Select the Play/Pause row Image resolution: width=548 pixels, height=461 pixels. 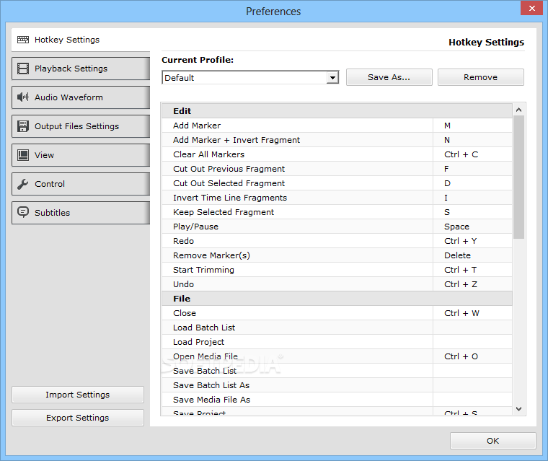(337, 227)
